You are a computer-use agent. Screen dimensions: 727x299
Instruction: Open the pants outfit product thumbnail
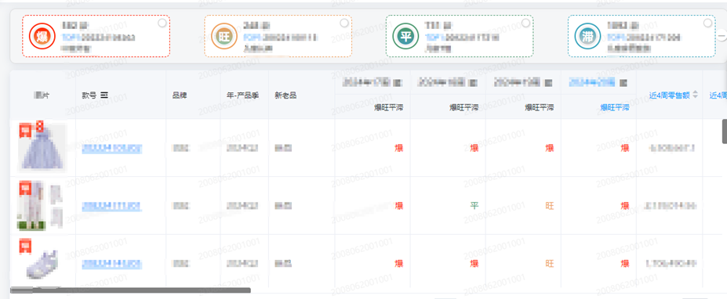coord(40,206)
